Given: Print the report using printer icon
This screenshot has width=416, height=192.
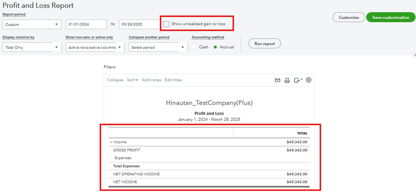Looking at the screenshot, I should point(287,80).
